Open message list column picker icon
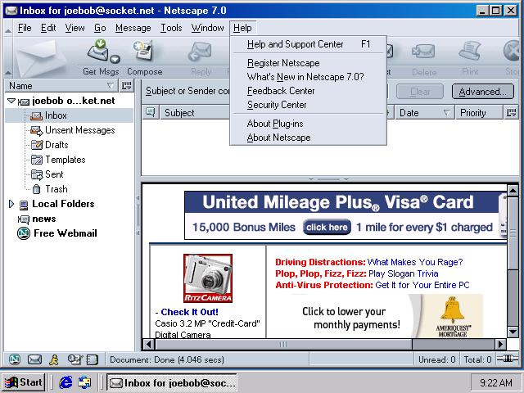Screen dimensions: 524x393 (x=511, y=113)
